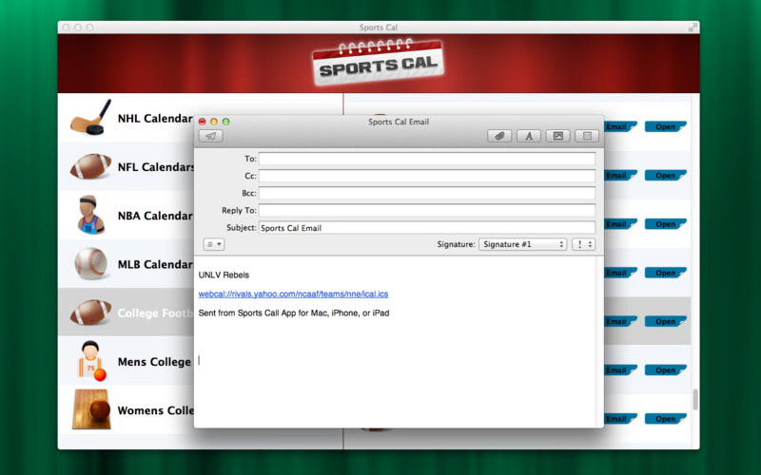The image size is (761, 475).
Task: Click the Womens College basketball icon
Action: pyautogui.click(x=90, y=410)
